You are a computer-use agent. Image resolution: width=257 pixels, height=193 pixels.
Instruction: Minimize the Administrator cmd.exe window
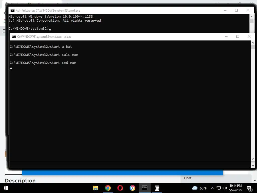[225, 10]
